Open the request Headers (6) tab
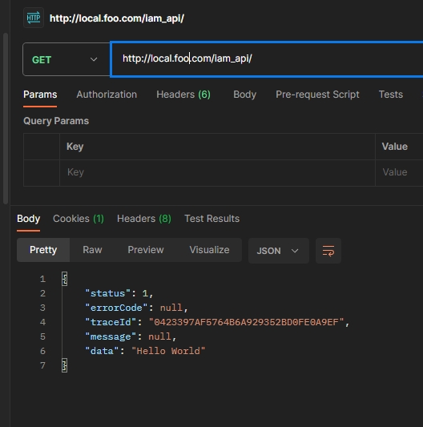Screen dimensions: 423x427 (183, 95)
